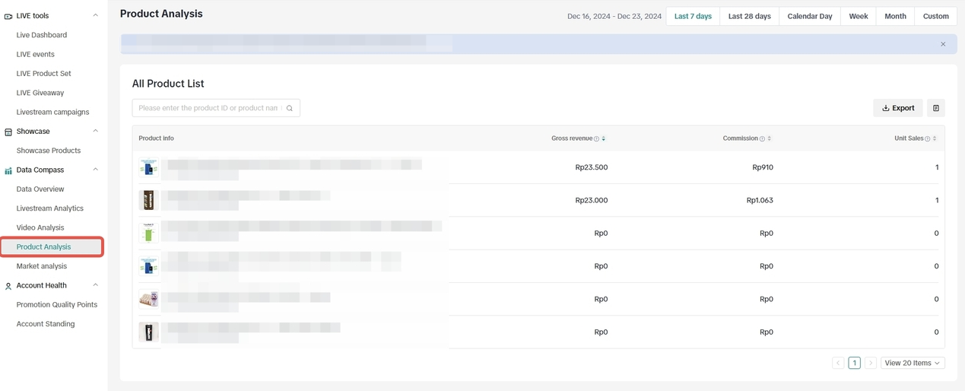Viewport: 965px width, 391px height.
Task: Click the search magnifier icon
Action: point(290,108)
